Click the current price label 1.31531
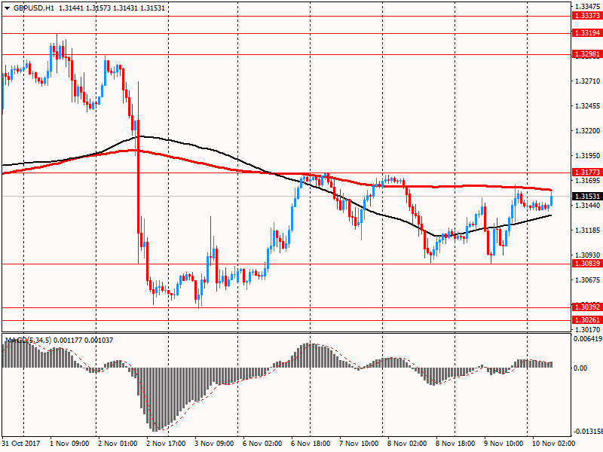The image size is (603, 452). [x=587, y=197]
